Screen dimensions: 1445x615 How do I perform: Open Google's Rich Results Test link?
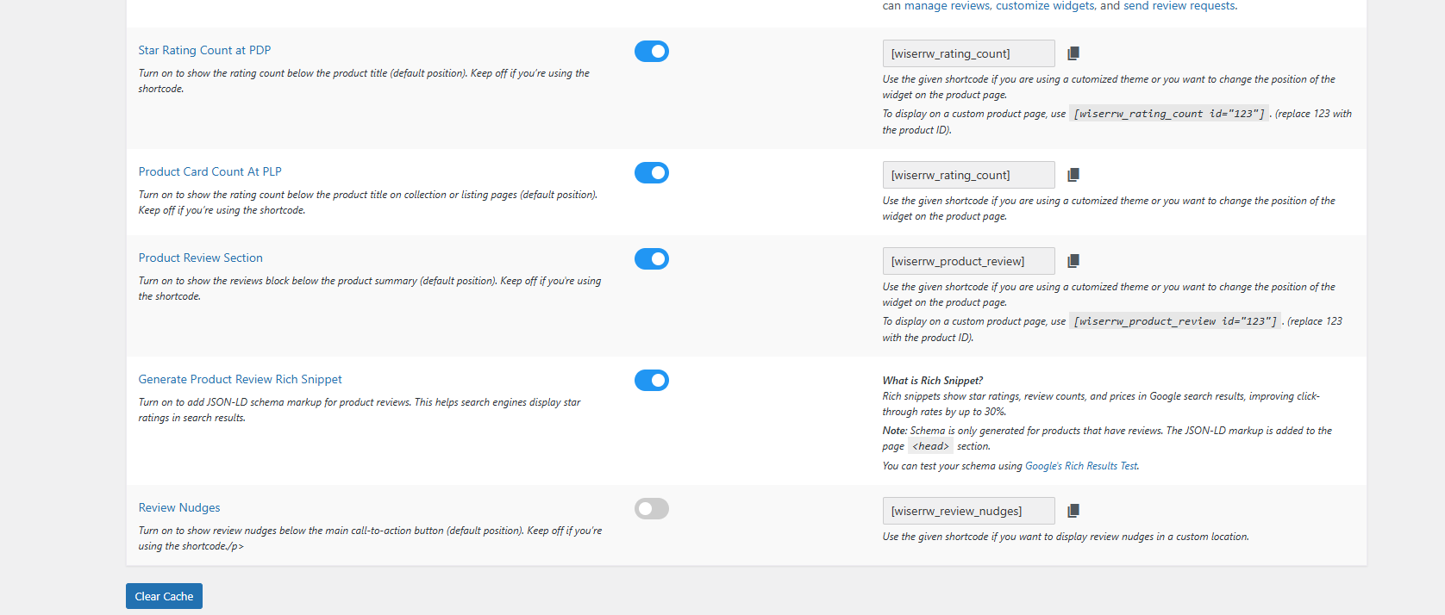(1081, 466)
